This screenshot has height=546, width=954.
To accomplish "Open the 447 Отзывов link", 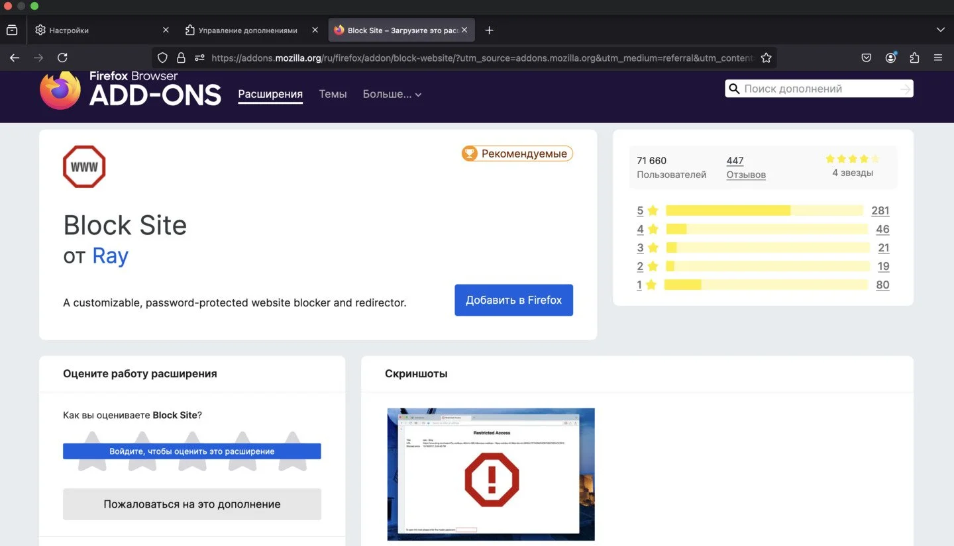I will 746,167.
